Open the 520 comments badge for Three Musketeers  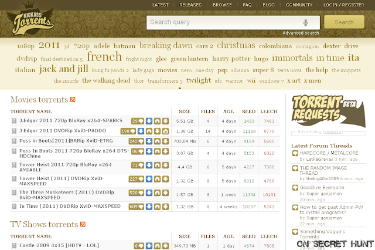point(137,193)
